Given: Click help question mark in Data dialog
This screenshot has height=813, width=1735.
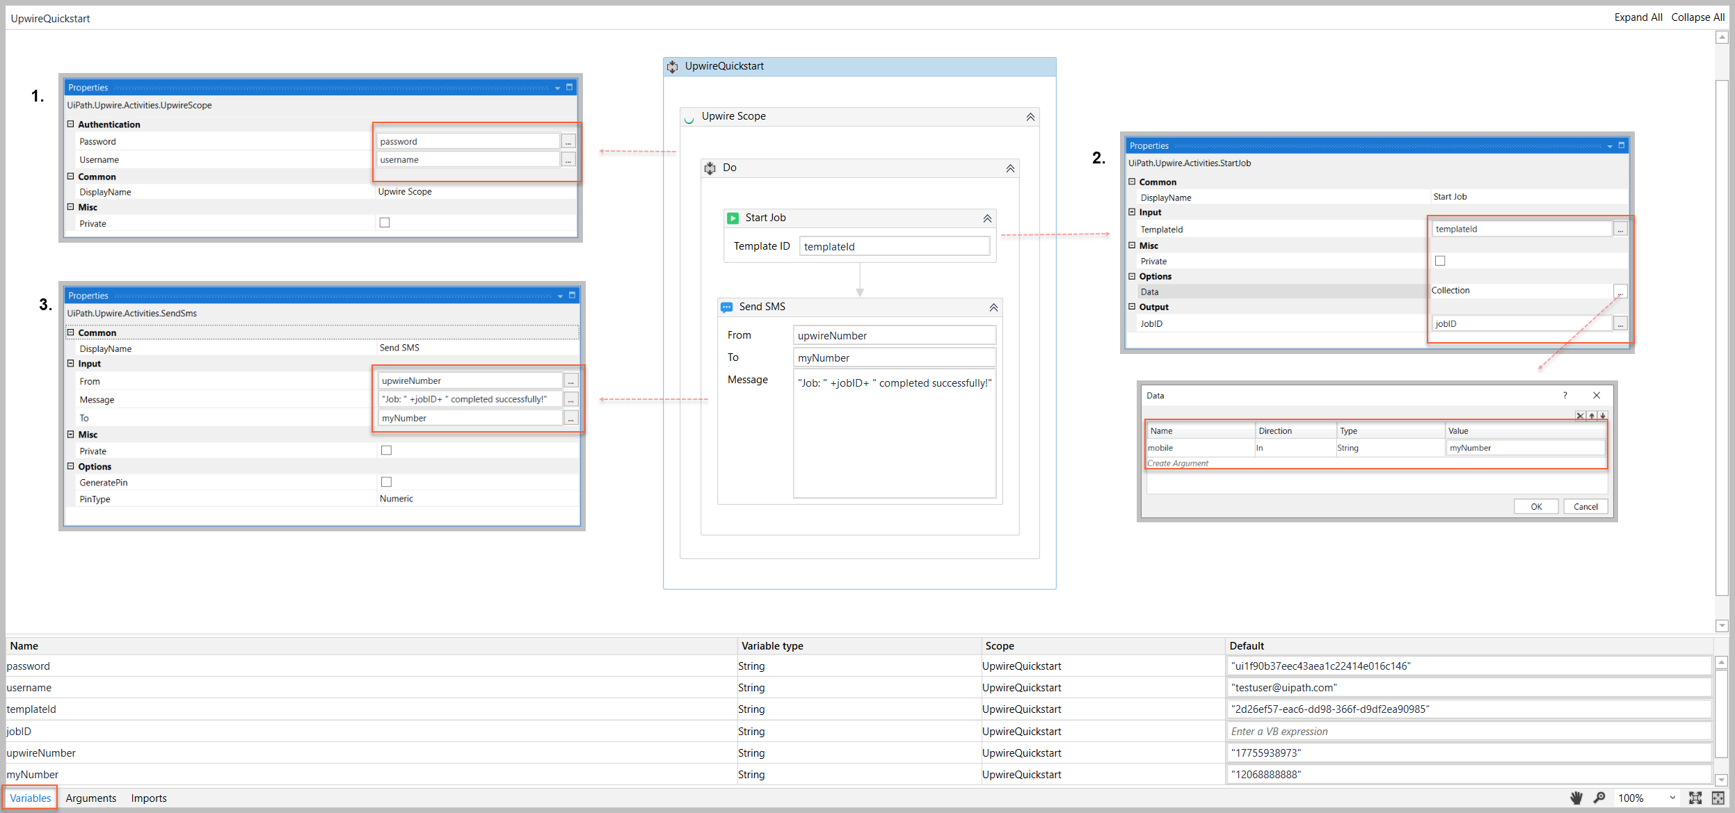Looking at the screenshot, I should pyautogui.click(x=1565, y=395).
